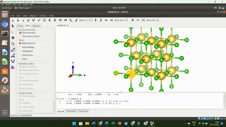Open Windows Start menu on taskbar
226x127 pixels.
tap(74, 123)
